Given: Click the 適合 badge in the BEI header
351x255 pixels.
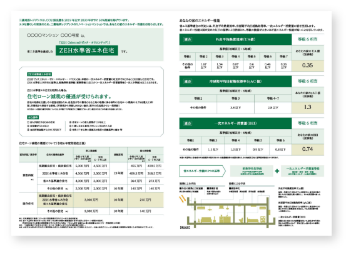Looking at the screenshot, I should point(188,123).
